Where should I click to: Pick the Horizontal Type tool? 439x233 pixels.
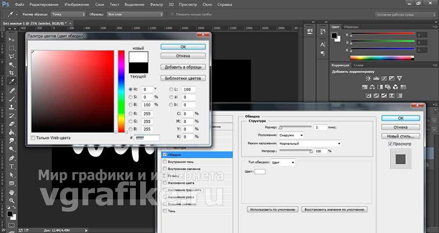(11, 166)
